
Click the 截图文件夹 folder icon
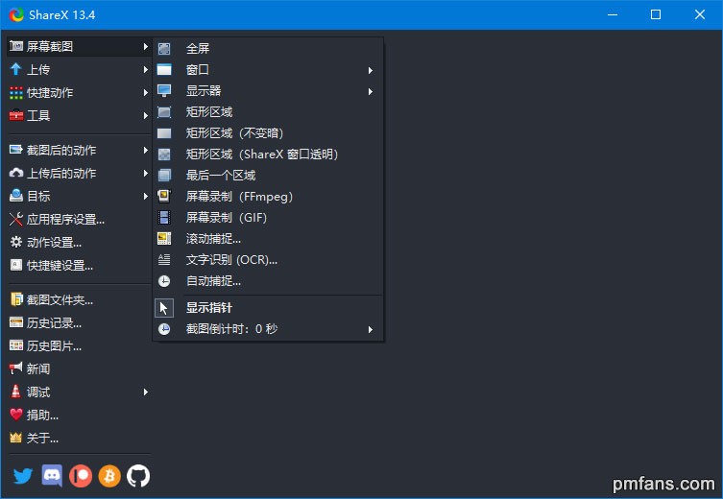coord(16,300)
